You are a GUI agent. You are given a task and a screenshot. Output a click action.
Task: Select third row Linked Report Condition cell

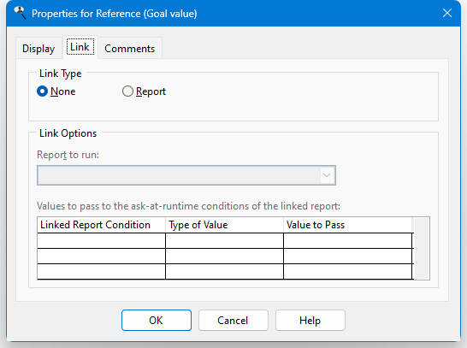(x=101, y=272)
